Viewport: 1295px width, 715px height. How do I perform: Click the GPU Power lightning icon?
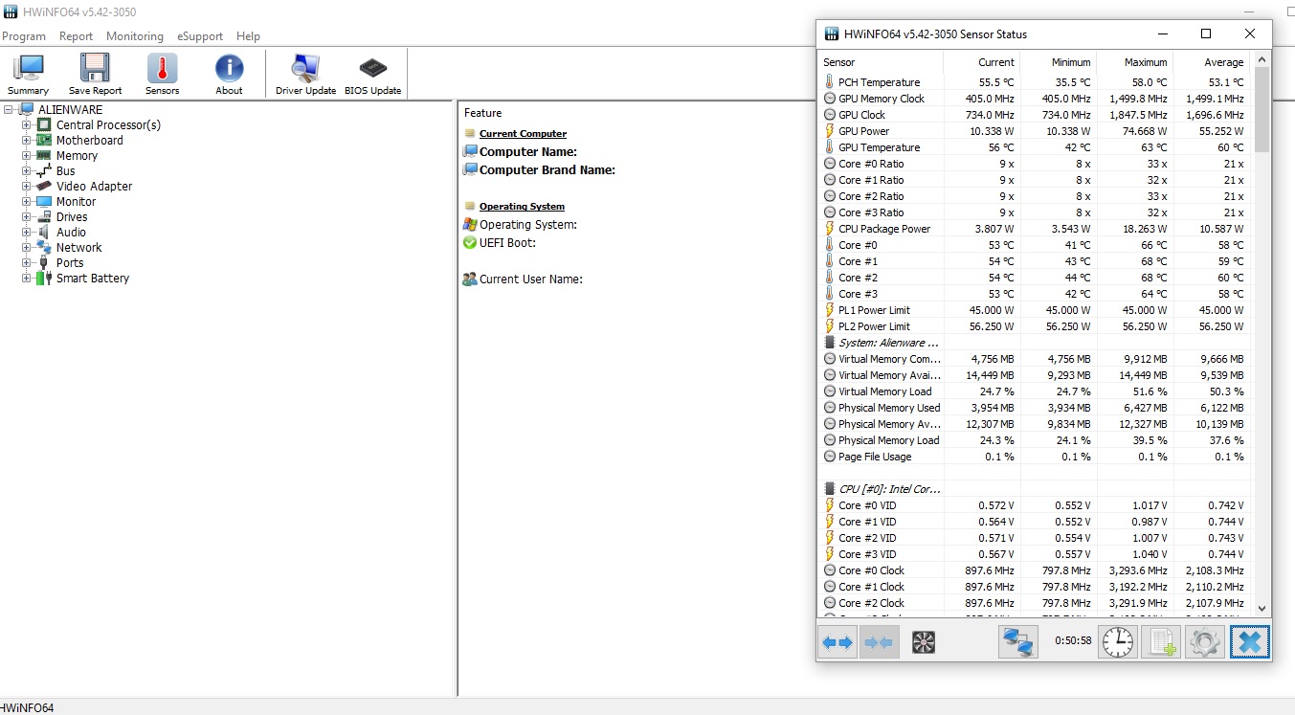pos(829,131)
